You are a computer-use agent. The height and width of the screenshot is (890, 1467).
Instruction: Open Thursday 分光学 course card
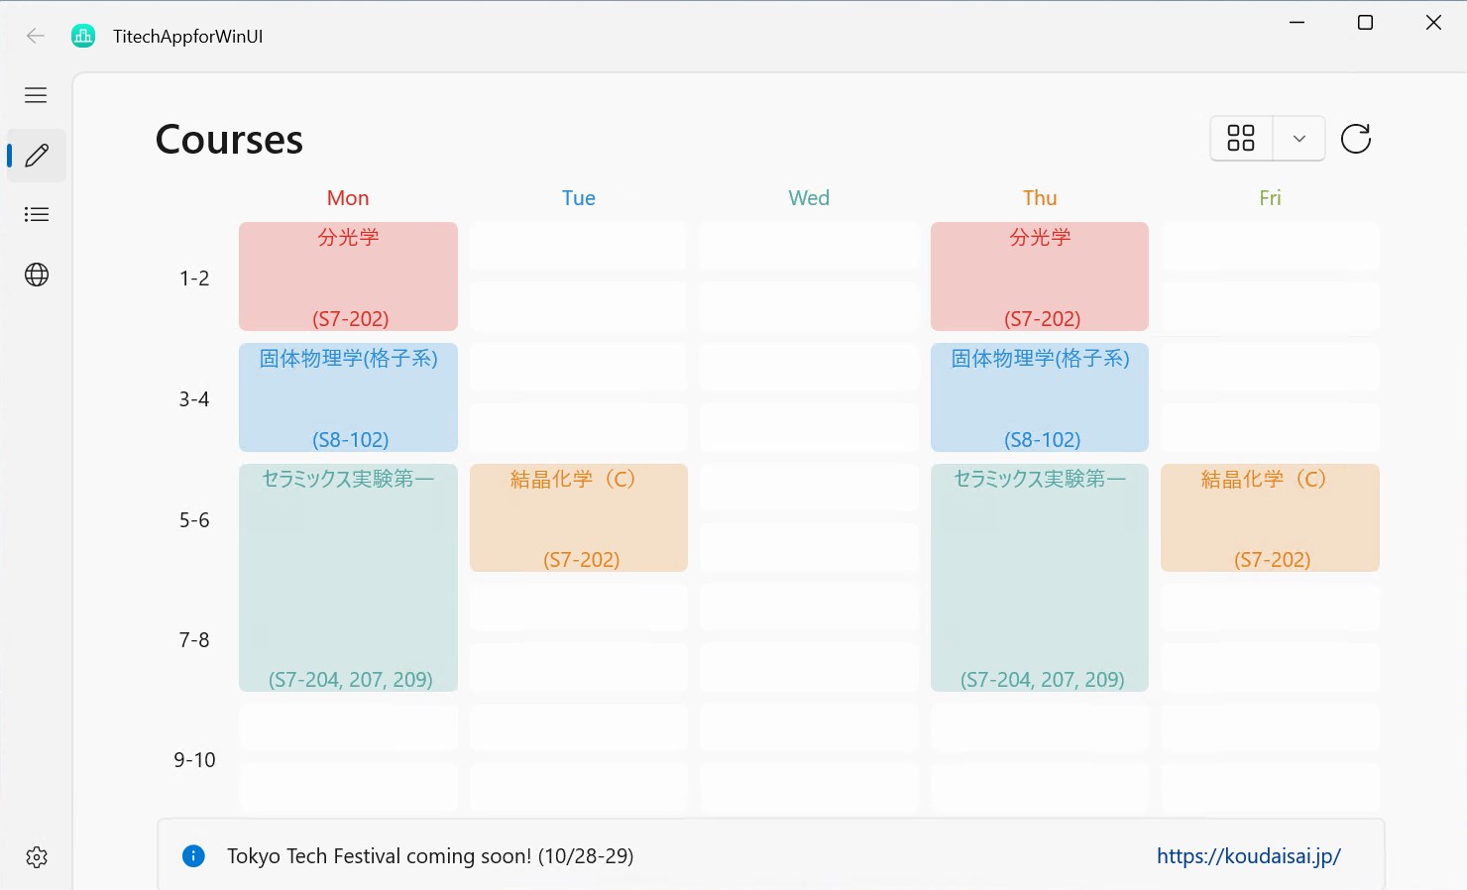click(x=1040, y=277)
